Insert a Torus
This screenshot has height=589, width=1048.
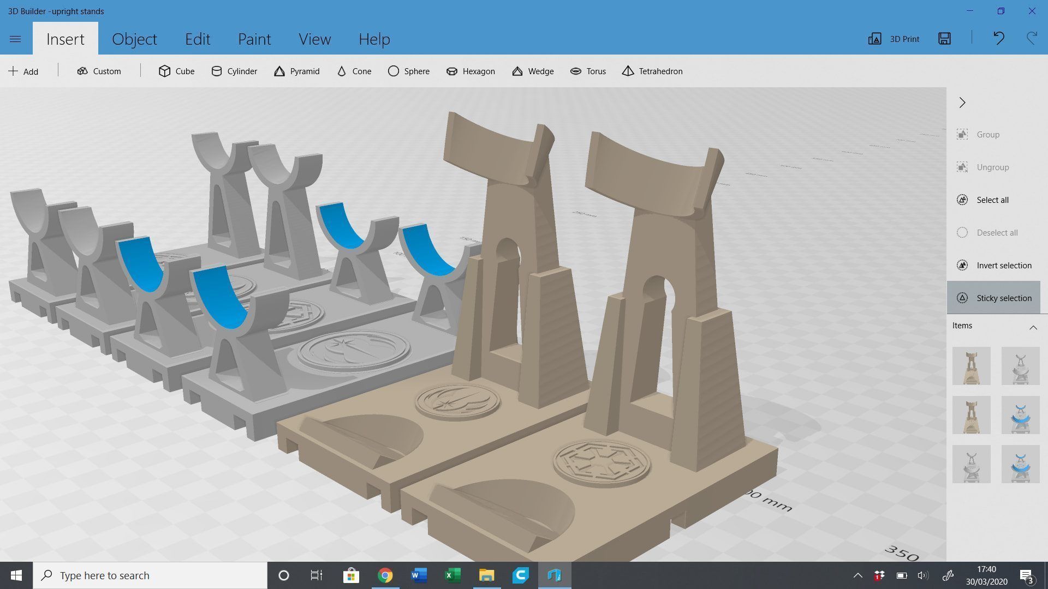tap(588, 71)
